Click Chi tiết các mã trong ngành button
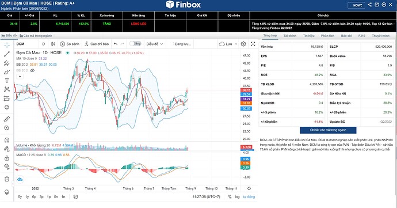Screen dimensions: 397x208 (x=328, y=130)
